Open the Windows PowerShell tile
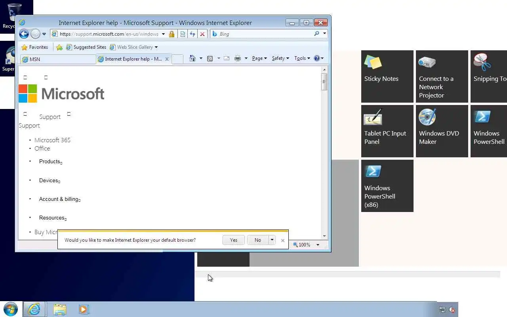The width and height of the screenshot is (507, 317). (489, 131)
